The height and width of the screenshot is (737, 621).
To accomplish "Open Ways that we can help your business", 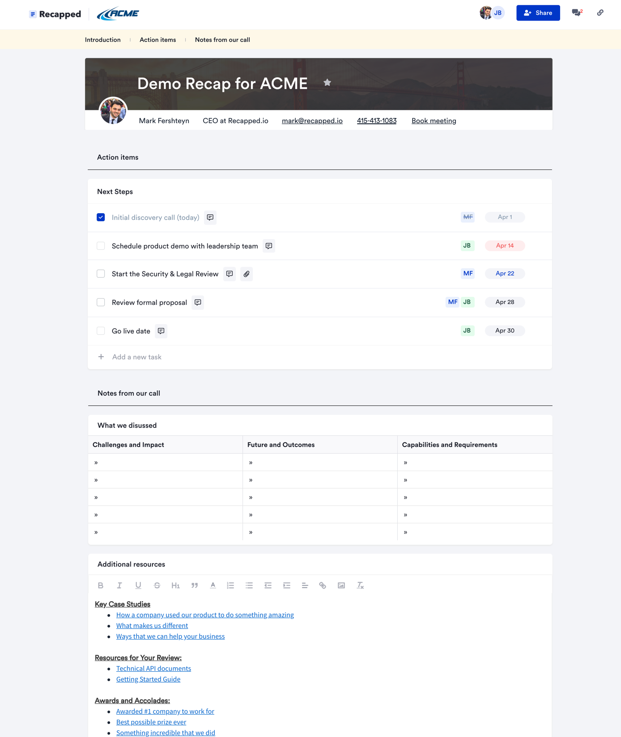I will click(x=170, y=636).
